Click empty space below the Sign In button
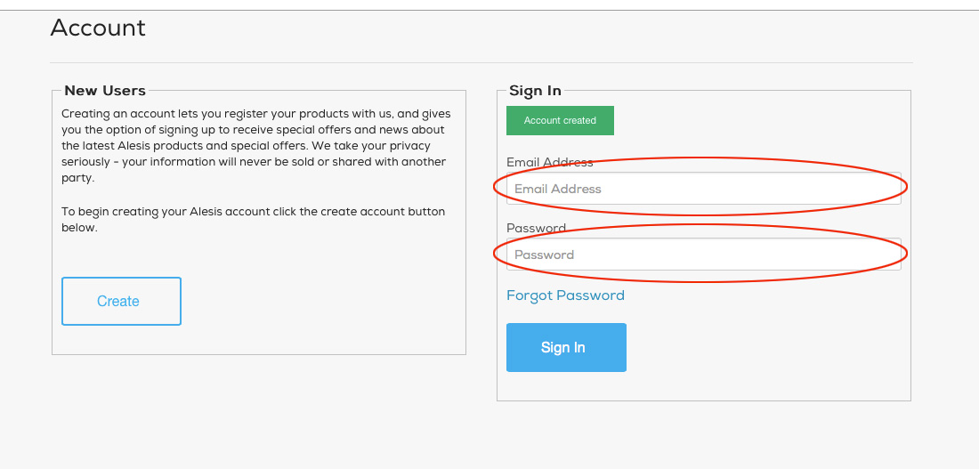This screenshot has height=469, width=979. coord(566,387)
